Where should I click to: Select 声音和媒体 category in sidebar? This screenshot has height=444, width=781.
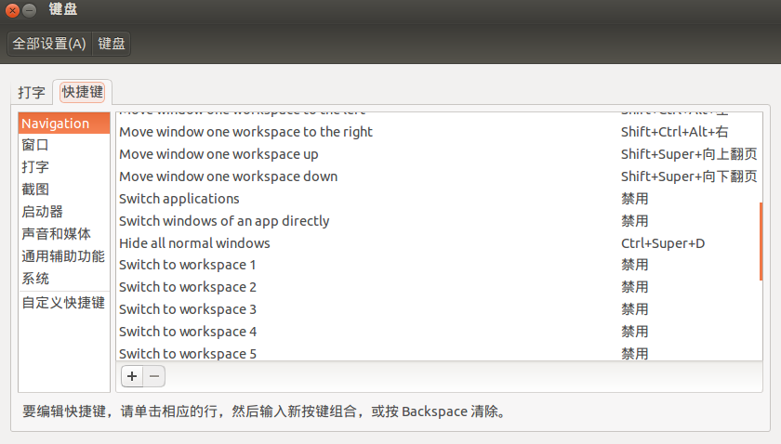[64, 233]
